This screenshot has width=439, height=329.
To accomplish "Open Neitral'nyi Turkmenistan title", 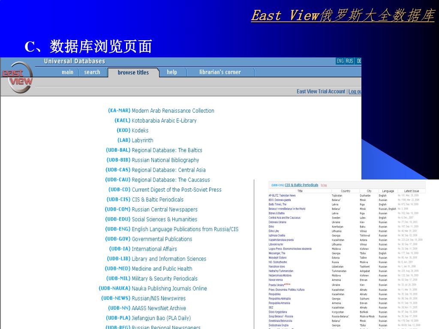I will tap(281, 271).
